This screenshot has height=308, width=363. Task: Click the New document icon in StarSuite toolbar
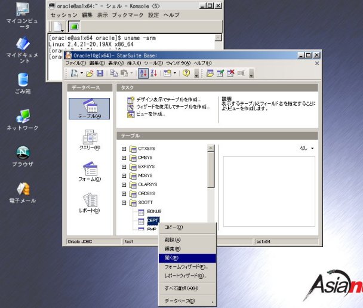coord(74,73)
